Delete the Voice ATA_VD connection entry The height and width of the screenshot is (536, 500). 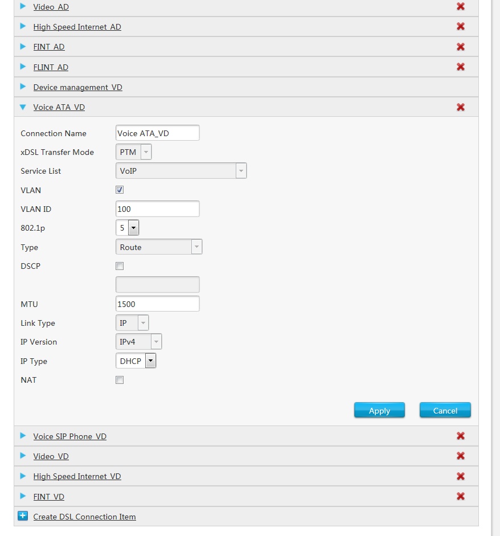[460, 107]
